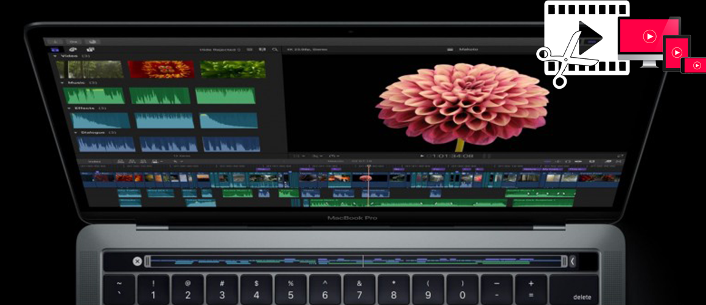This screenshot has height=305, width=706.
Task: Select long green audio clip on bottom track
Action: (x=408, y=204)
